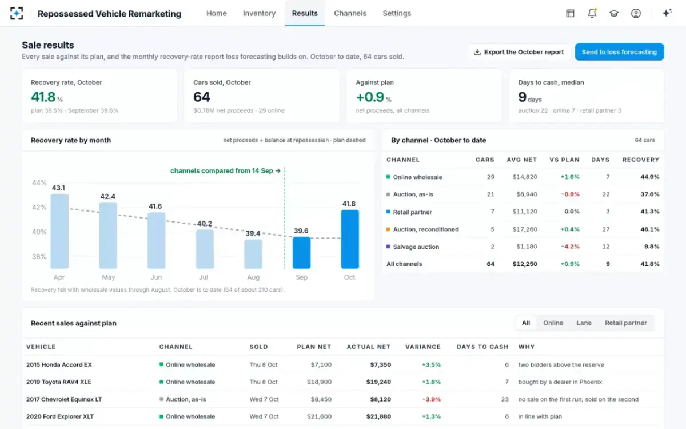Open the 2019 Toyota RAV4 XLE row

click(343, 382)
